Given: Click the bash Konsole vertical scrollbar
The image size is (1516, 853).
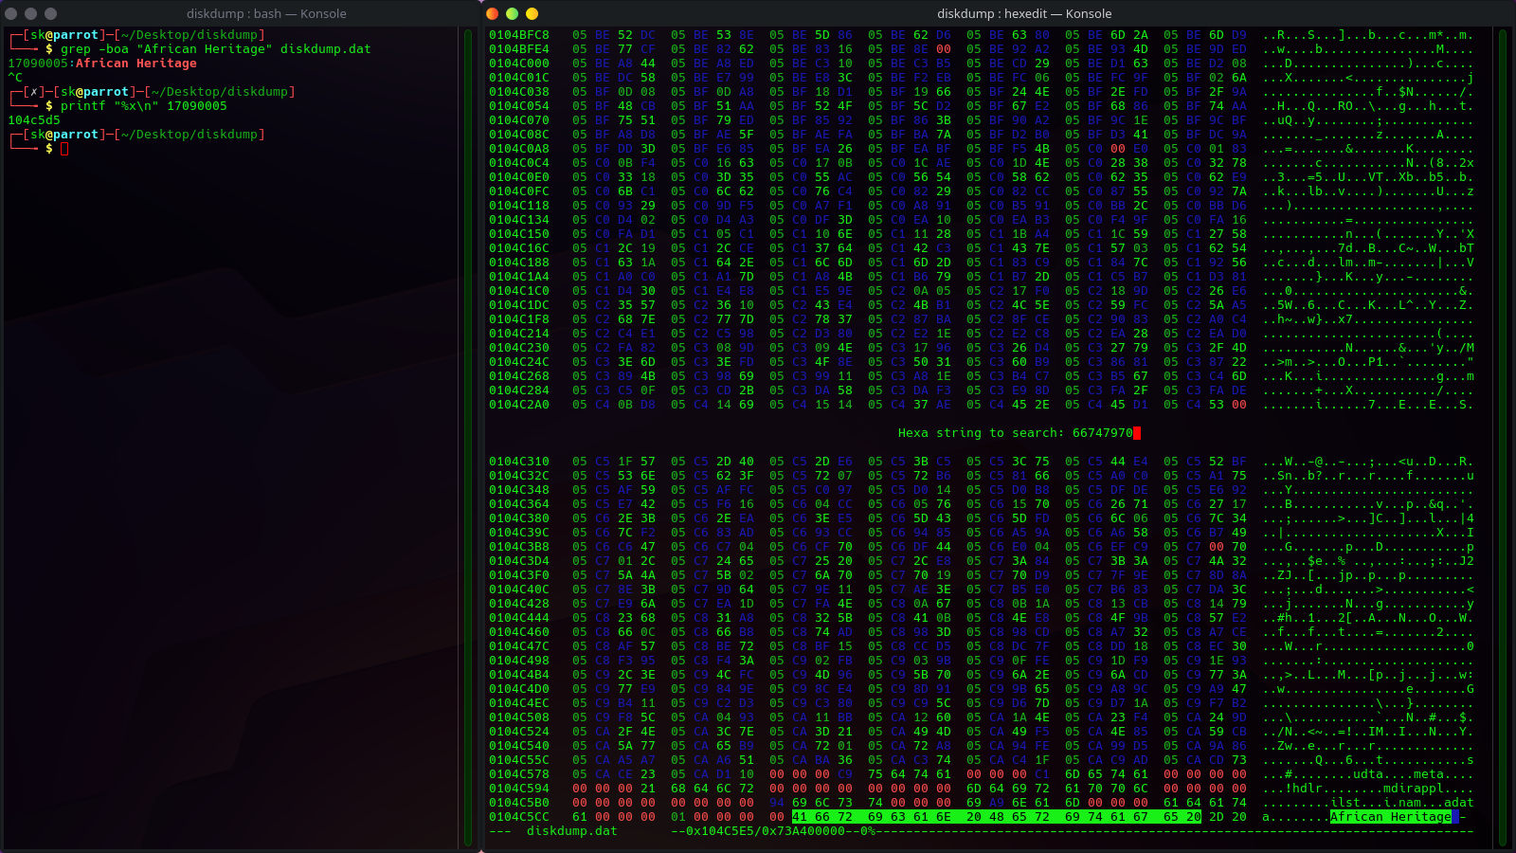Looking at the screenshot, I should [x=468, y=438].
